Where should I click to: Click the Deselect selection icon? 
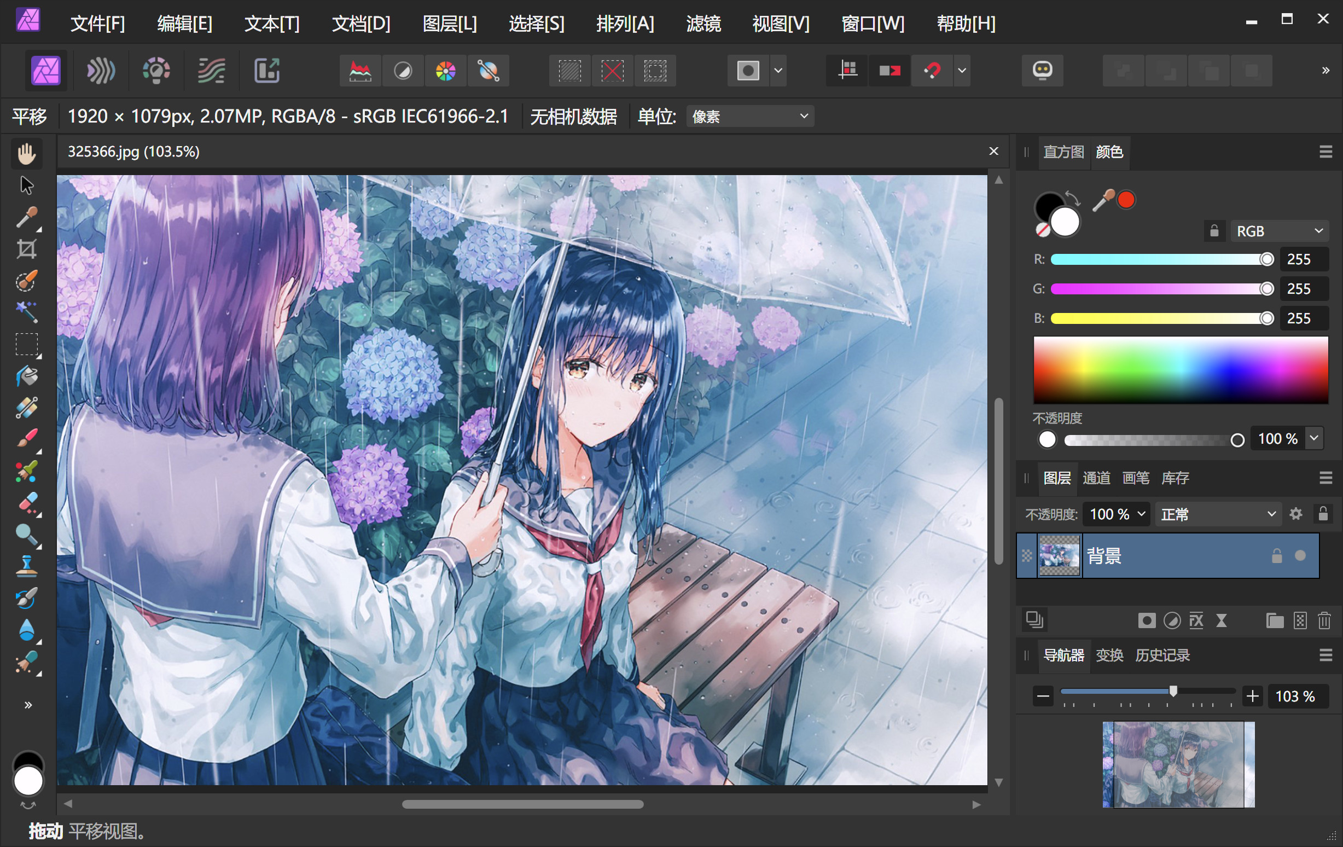coord(612,71)
